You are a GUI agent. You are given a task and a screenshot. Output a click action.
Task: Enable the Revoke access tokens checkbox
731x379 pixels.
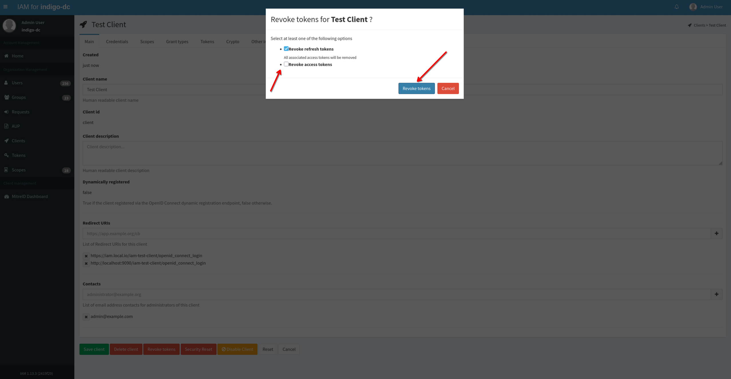click(286, 64)
